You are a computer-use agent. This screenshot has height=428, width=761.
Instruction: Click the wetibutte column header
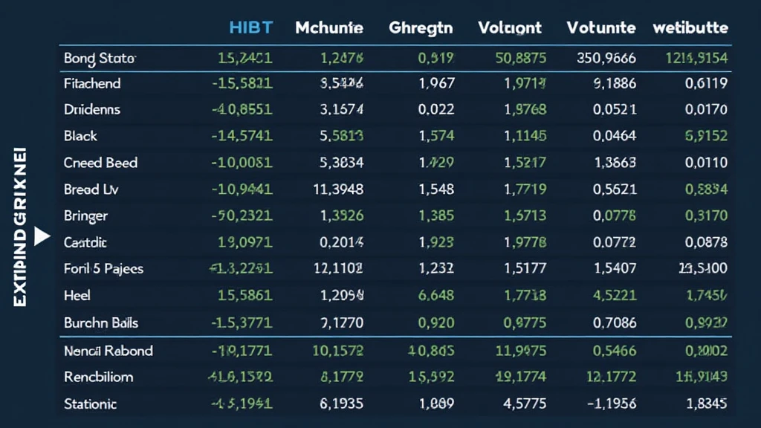click(690, 28)
